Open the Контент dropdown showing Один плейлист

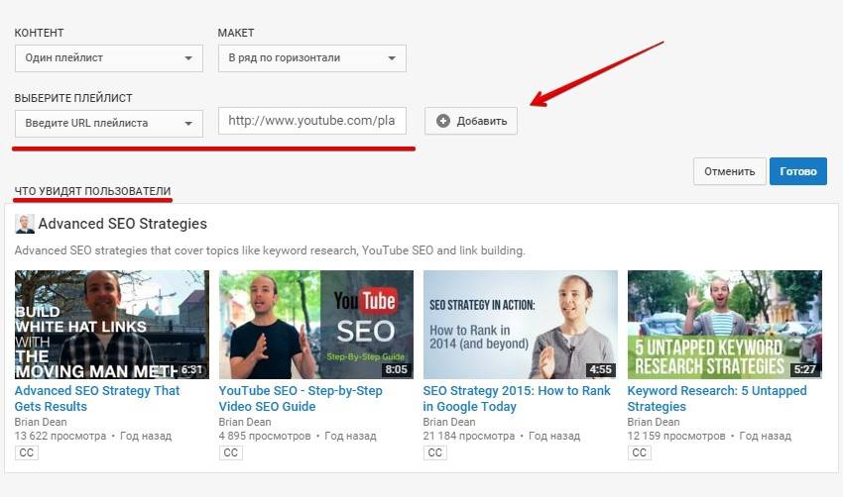[109, 58]
